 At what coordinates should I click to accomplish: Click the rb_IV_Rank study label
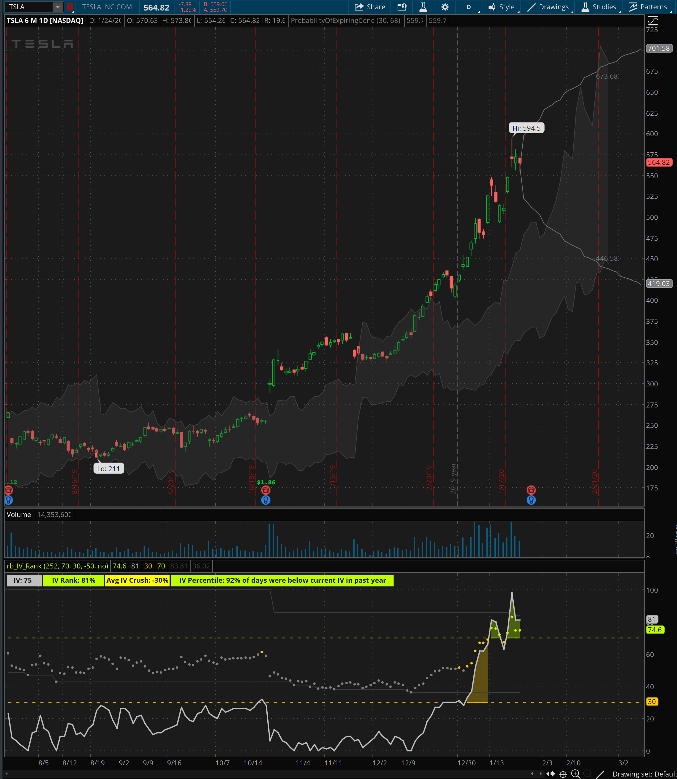(58, 566)
